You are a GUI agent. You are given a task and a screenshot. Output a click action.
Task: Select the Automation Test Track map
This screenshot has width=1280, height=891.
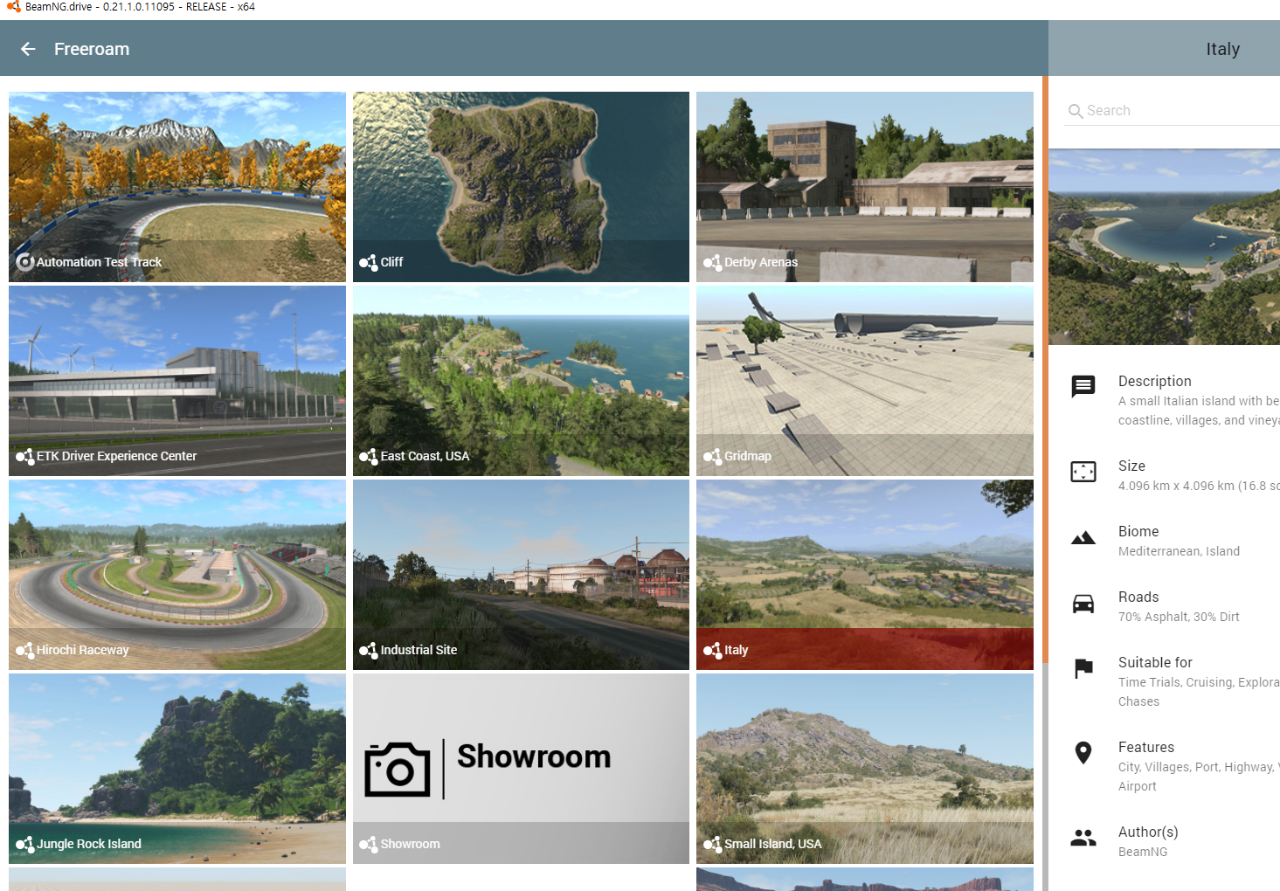(177, 187)
